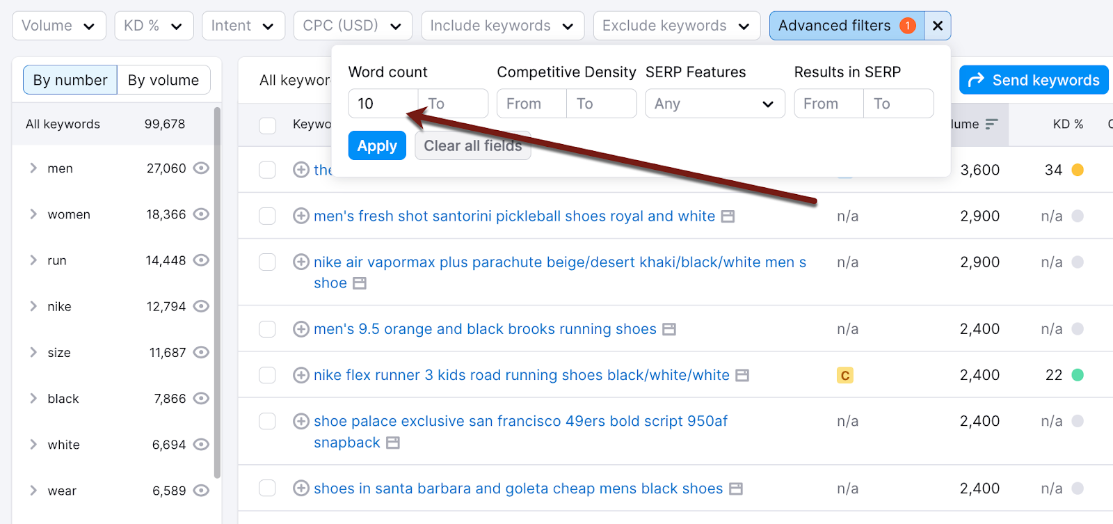Click the keyword groups sidebar scrollbar
The image size is (1113, 524).
(x=218, y=292)
